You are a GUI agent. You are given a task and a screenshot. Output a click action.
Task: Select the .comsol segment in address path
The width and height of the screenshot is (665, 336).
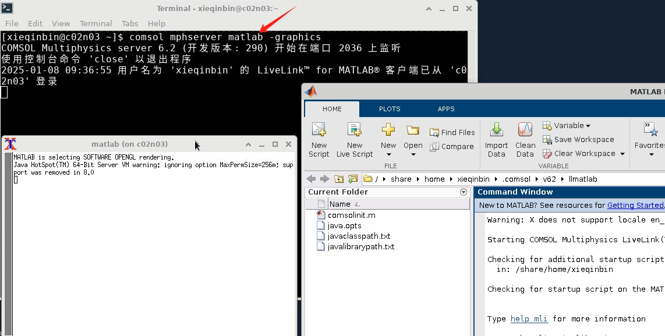[x=516, y=179]
